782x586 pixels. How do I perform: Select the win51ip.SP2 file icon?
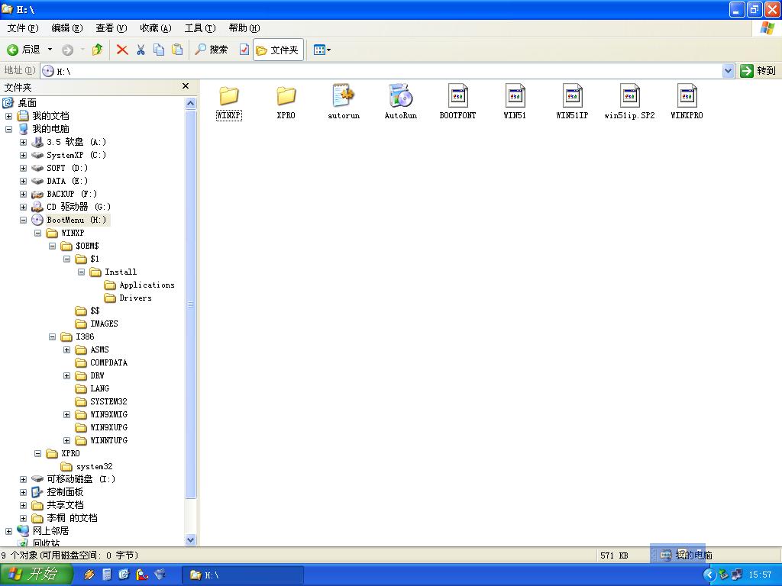pyautogui.click(x=629, y=103)
